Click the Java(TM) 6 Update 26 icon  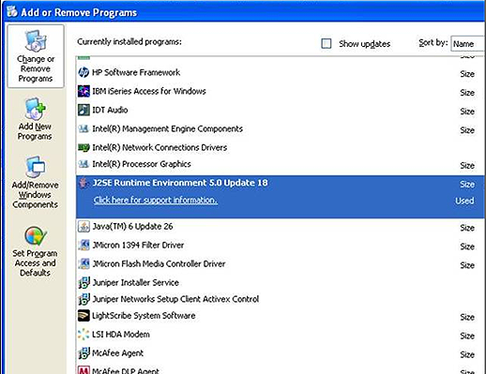pyautogui.click(x=84, y=227)
